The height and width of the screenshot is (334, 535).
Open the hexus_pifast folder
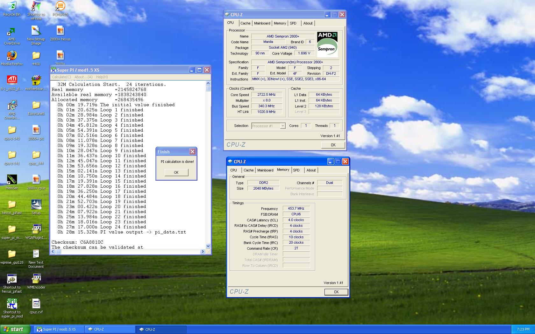tap(12, 207)
